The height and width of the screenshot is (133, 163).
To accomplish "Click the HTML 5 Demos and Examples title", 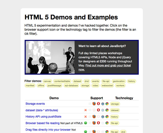I will tap(71, 17).
